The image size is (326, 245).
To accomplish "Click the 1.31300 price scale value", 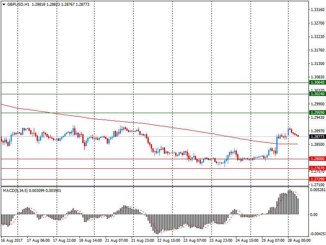I will coord(317,64).
